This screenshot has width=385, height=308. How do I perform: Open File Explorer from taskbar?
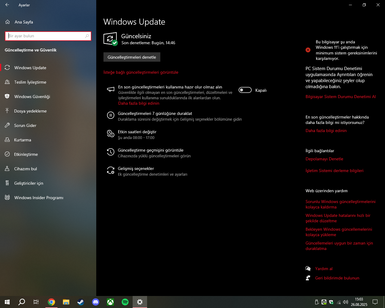coord(66,302)
